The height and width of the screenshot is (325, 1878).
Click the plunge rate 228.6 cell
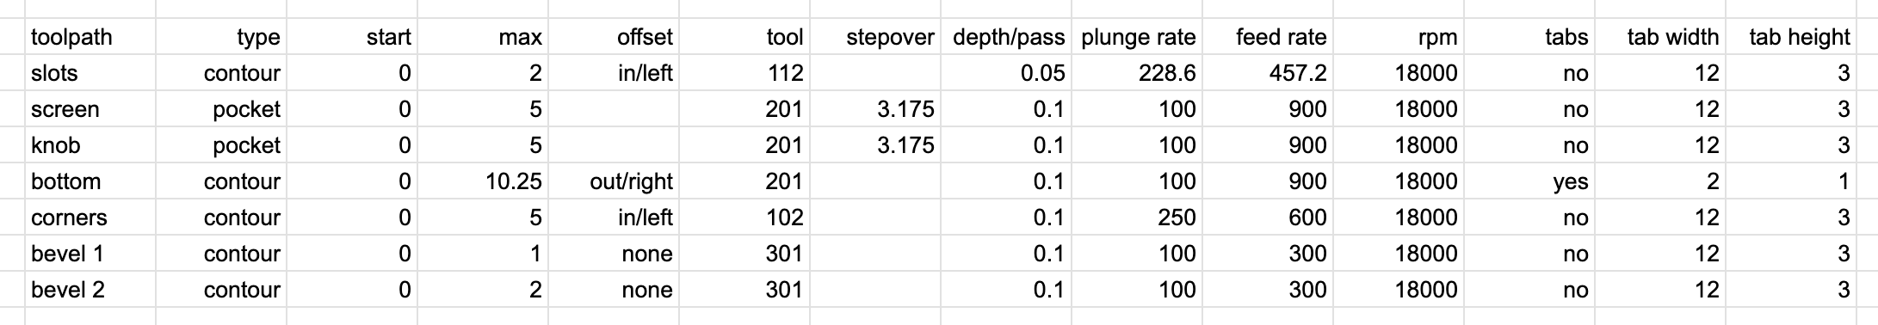click(x=1137, y=73)
